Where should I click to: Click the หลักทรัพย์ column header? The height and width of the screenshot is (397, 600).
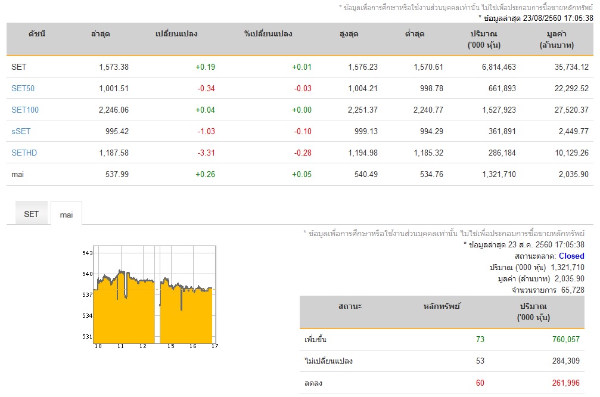[442, 306]
